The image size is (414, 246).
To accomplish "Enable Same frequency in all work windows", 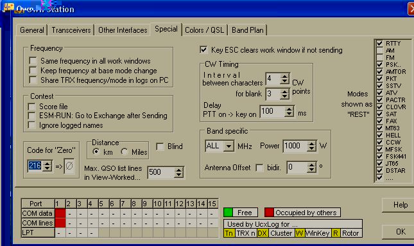I will point(33,61).
